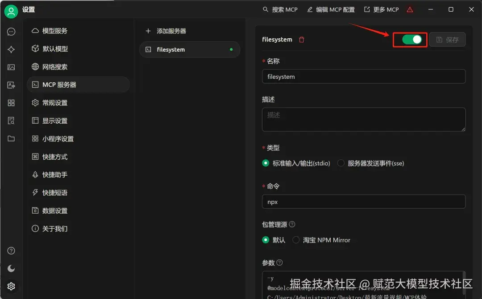Select filesystem in the server list
Viewport: 482px width, 299px height.
pyautogui.click(x=189, y=49)
